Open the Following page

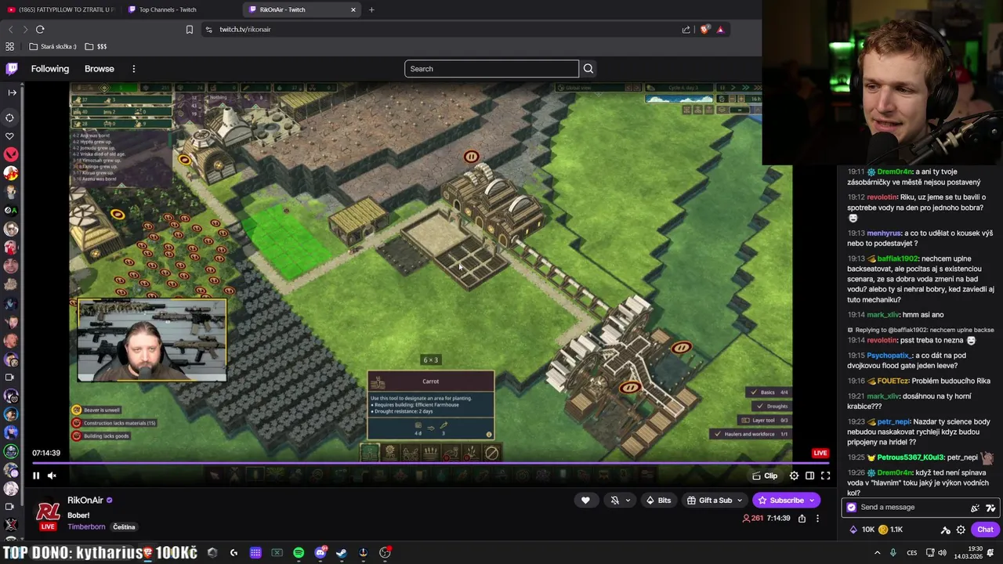(x=50, y=69)
